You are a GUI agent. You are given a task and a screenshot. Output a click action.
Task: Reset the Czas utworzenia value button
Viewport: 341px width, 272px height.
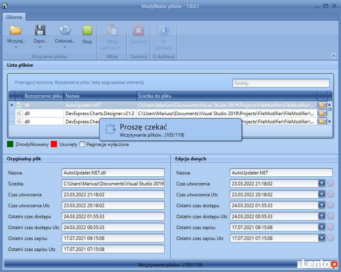click(x=330, y=184)
